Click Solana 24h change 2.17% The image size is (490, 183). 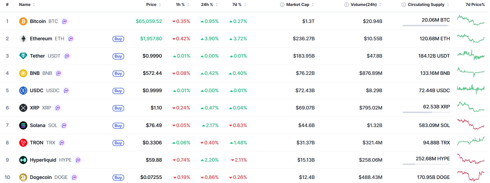[x=210, y=125]
